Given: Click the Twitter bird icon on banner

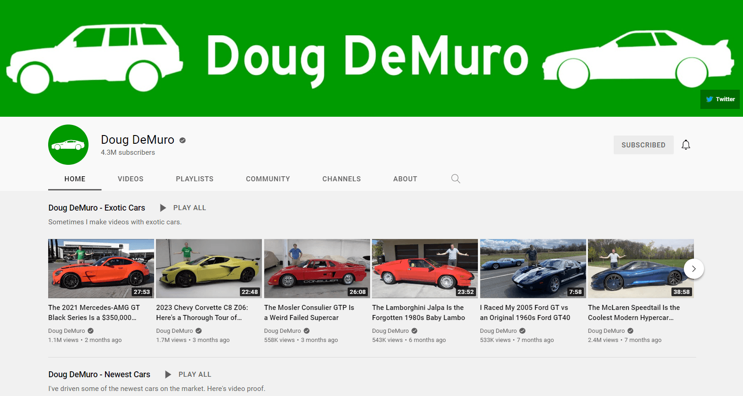Looking at the screenshot, I should pos(710,99).
